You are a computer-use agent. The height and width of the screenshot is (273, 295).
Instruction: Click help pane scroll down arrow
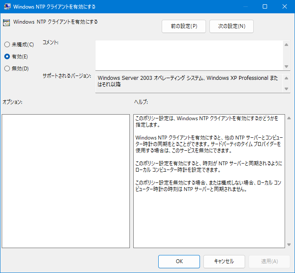289,245
